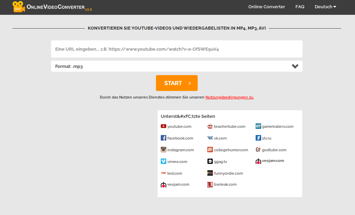The image size is (355, 215).
Task: Click the youtube.com site icon
Action: 164,126
